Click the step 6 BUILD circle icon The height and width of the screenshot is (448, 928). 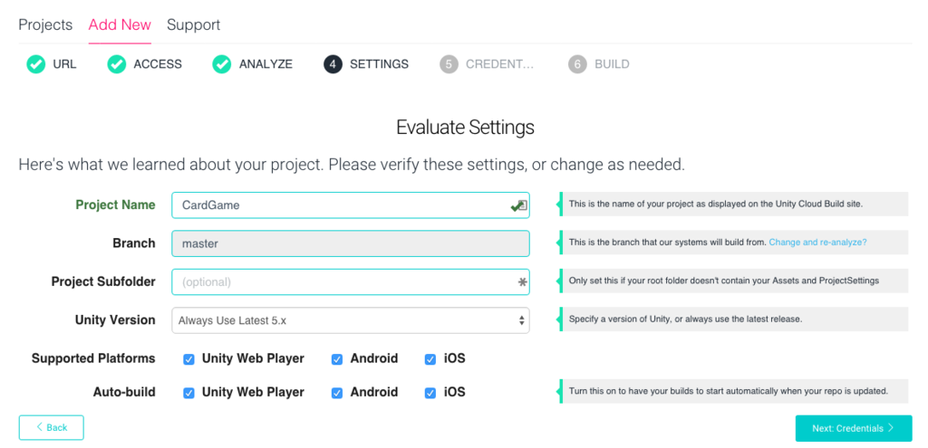pos(577,64)
